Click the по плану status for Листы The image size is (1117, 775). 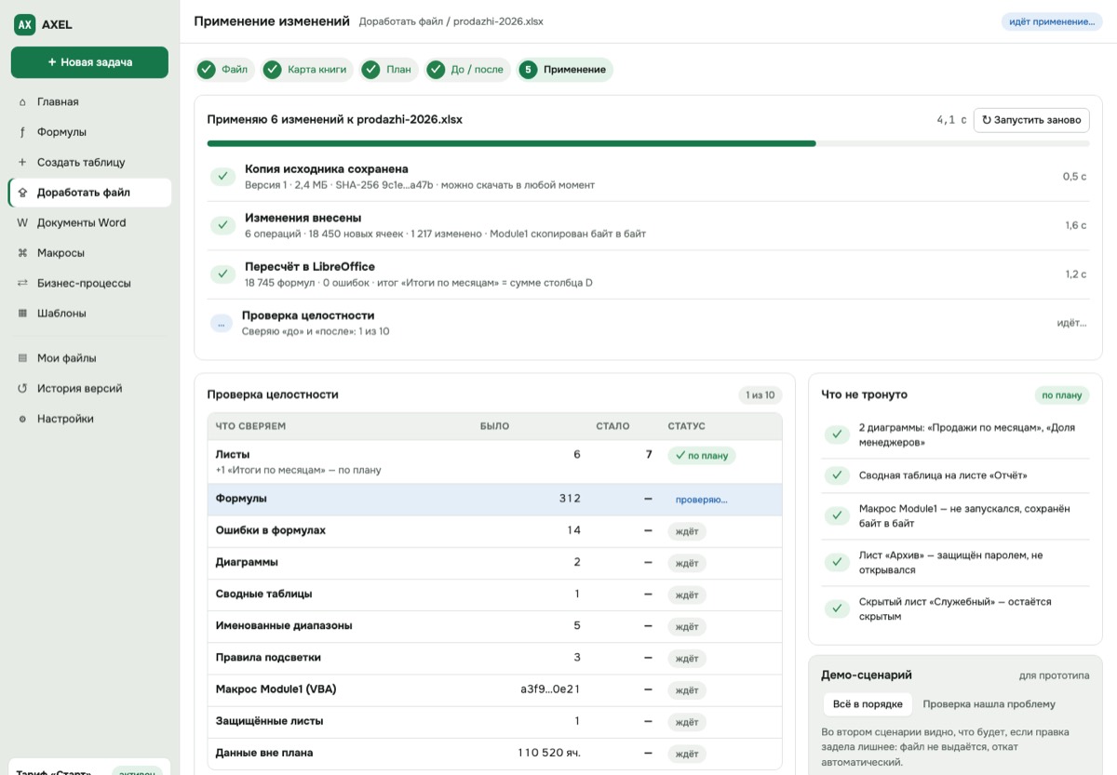pos(702,456)
